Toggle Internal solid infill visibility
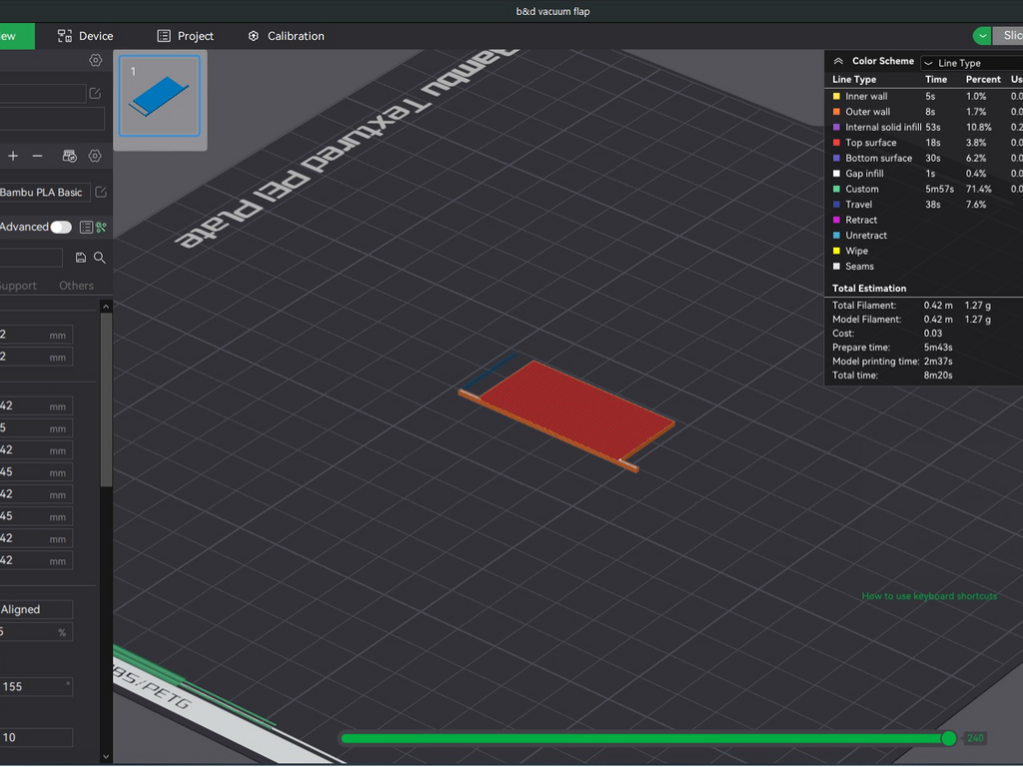The height and width of the screenshot is (767, 1023). click(x=836, y=127)
